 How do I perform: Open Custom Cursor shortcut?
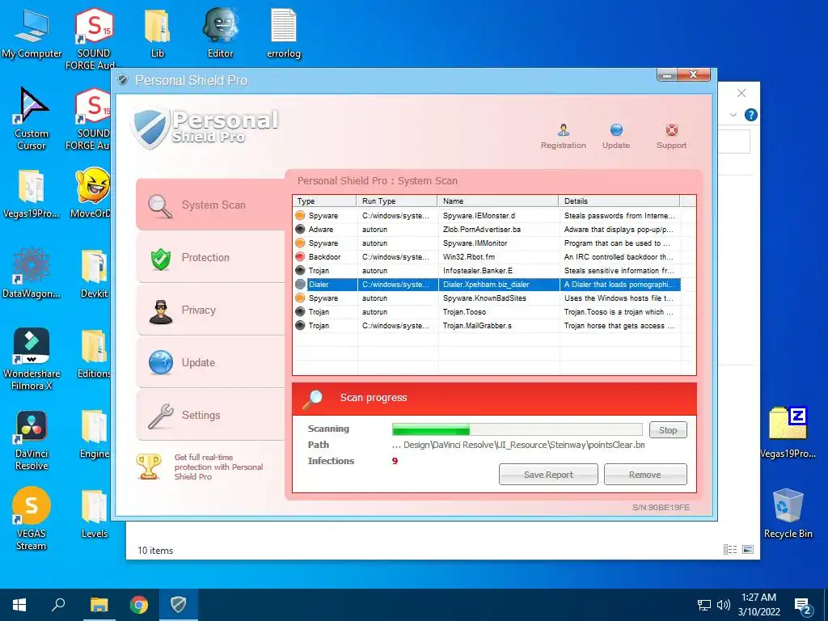point(32,120)
